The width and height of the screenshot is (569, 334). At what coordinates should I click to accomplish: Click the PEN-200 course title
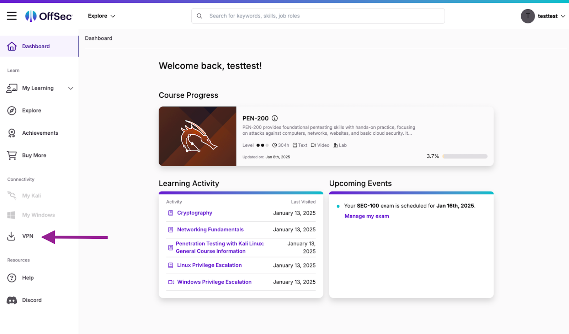point(255,118)
